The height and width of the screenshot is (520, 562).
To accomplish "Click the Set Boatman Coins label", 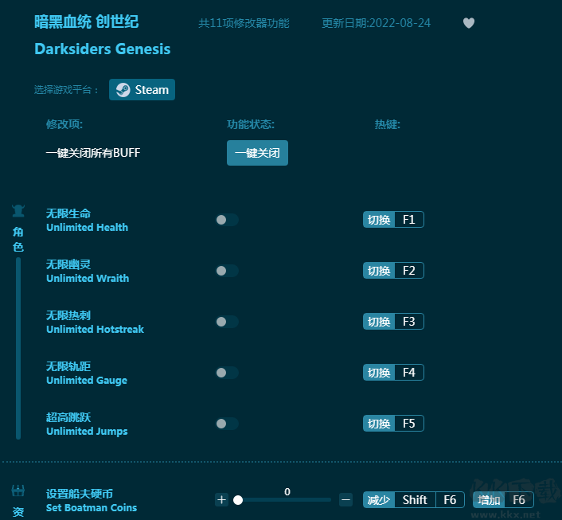I will click(92, 508).
